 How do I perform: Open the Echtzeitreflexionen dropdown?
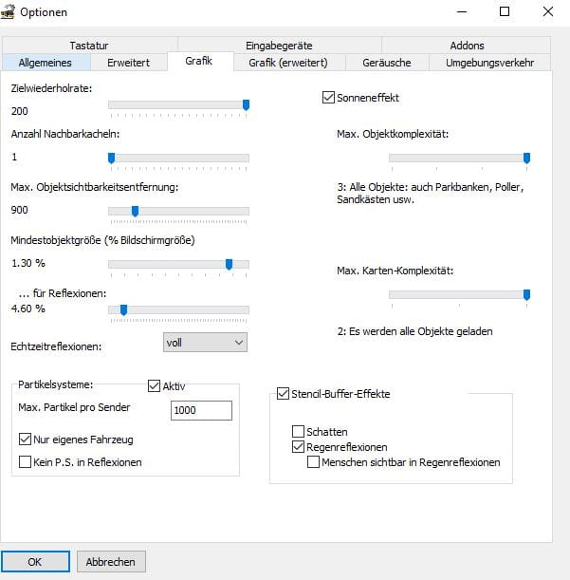[204, 342]
